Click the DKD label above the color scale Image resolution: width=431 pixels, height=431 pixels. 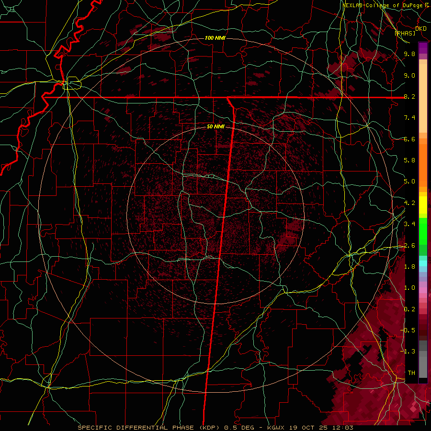pos(420,29)
